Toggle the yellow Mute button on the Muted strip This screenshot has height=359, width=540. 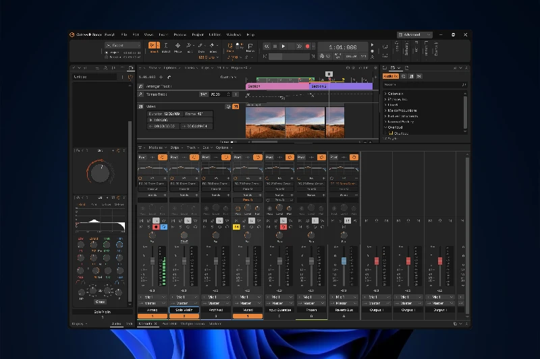coord(238,228)
